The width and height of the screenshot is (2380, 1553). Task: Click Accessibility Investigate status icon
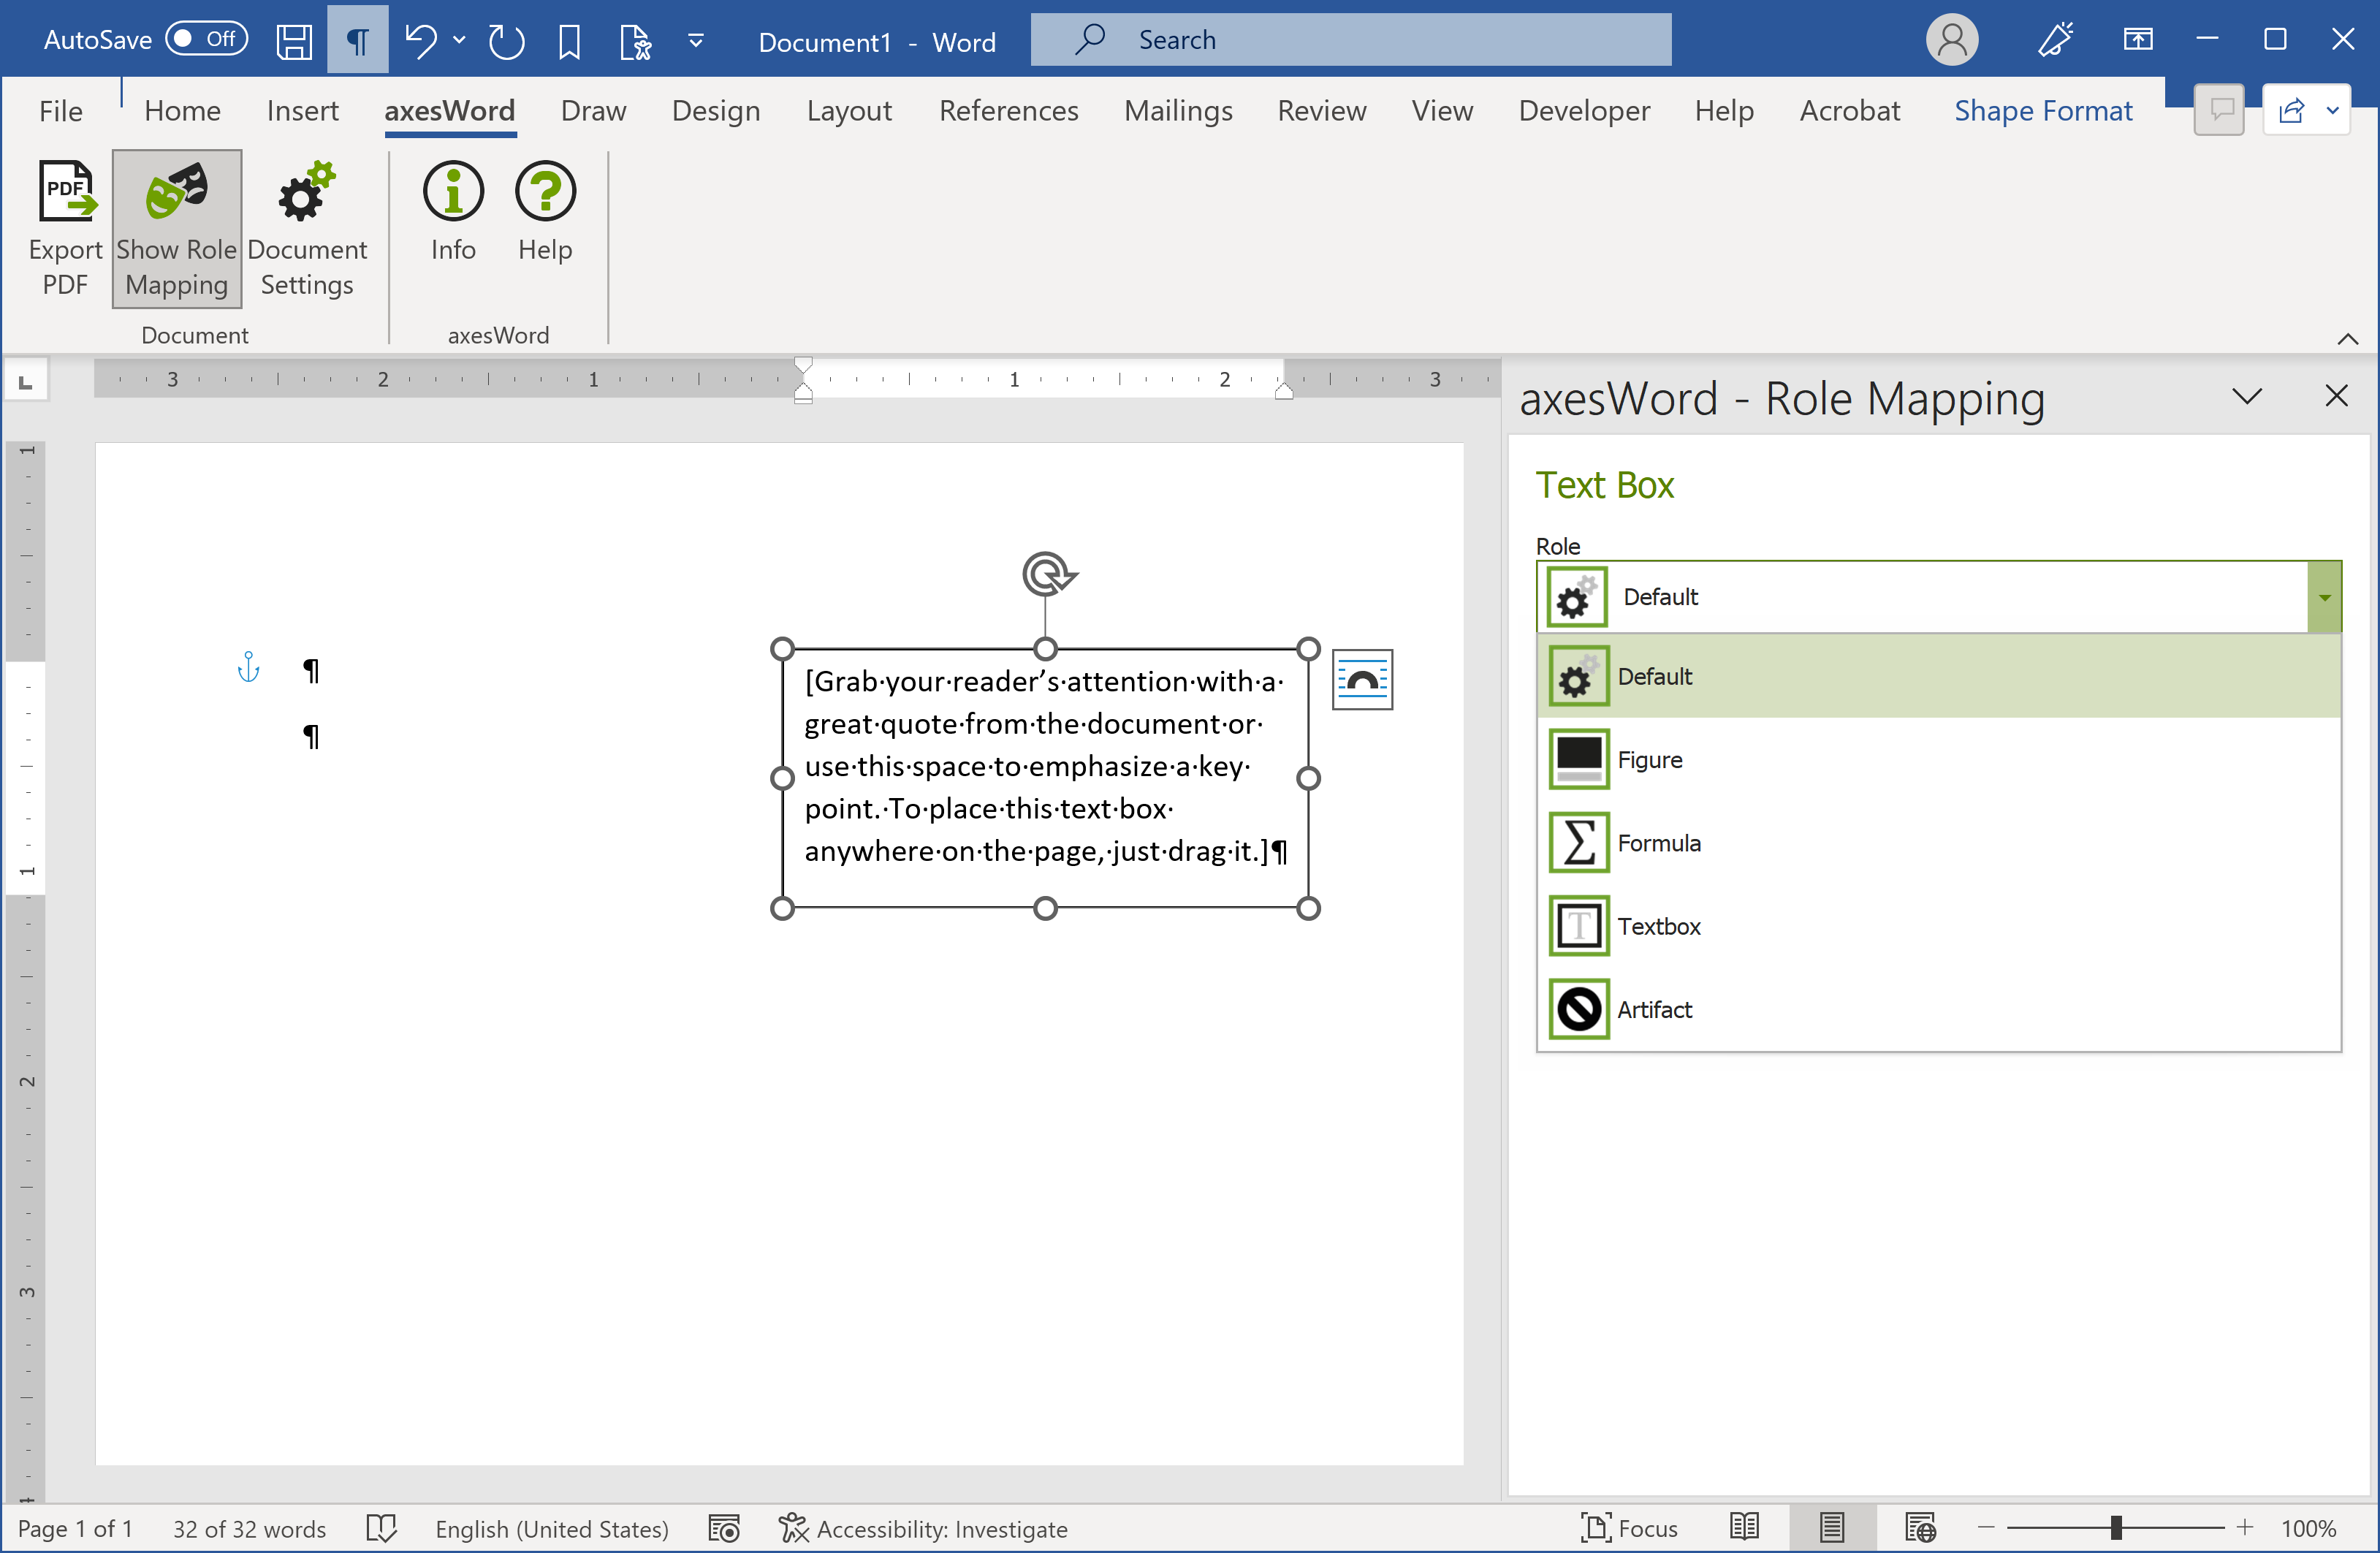click(x=793, y=1528)
